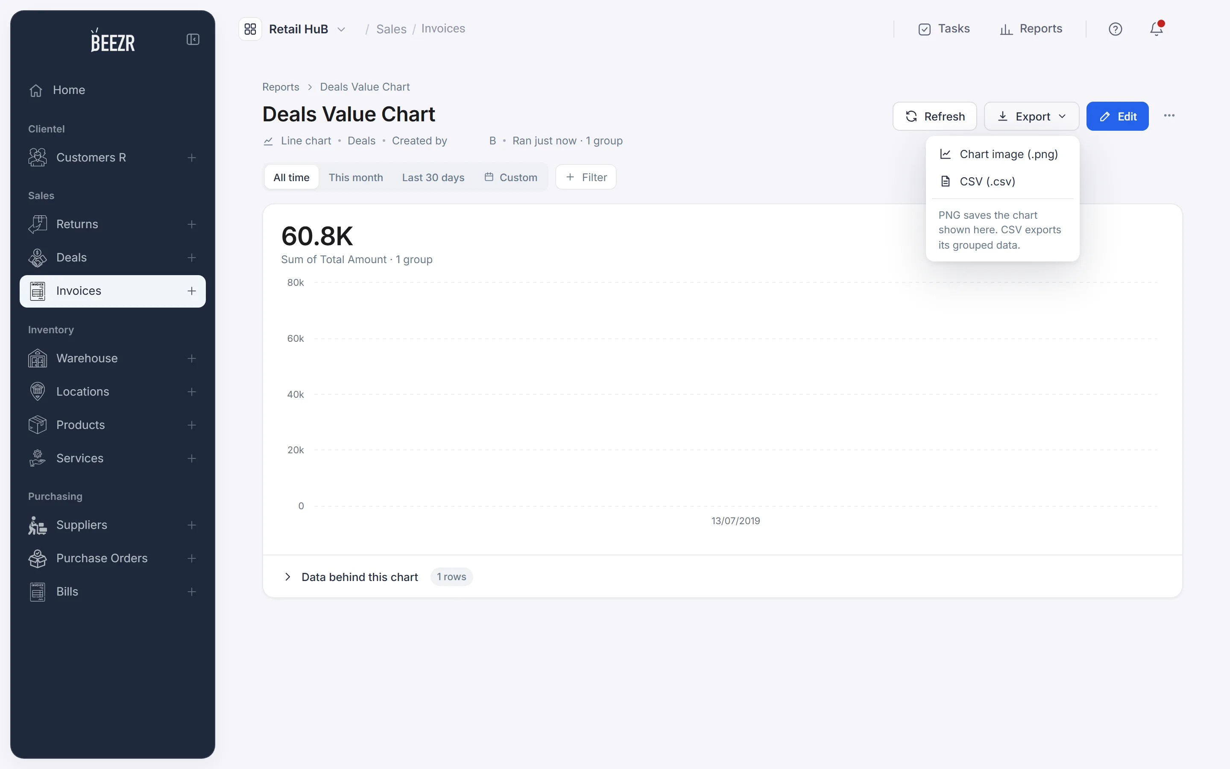Expand Data behind this chart section

[351, 577]
